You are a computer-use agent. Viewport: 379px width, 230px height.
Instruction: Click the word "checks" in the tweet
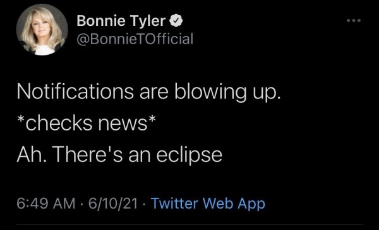[59, 124]
